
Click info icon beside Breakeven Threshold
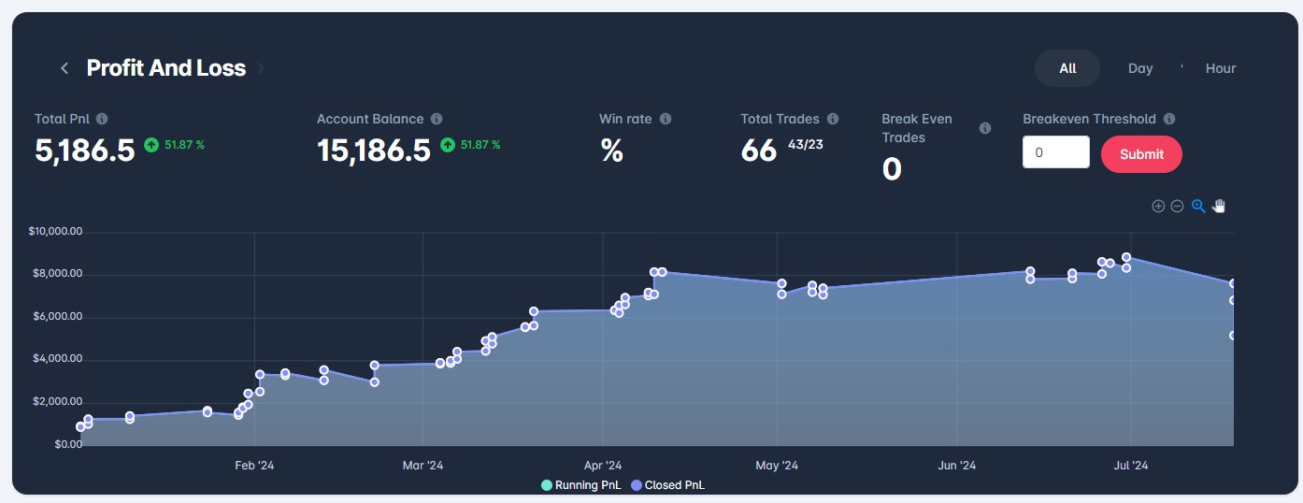coord(1169,119)
